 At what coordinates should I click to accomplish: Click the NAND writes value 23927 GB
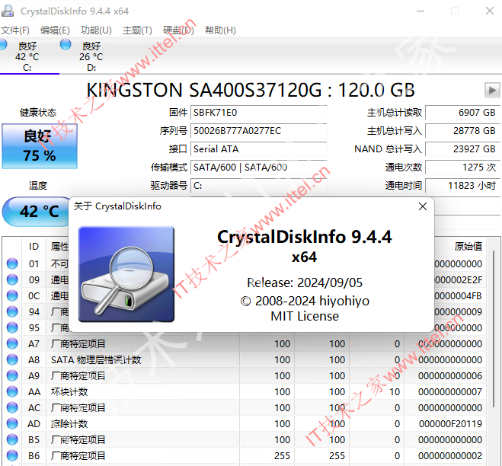[462, 149]
